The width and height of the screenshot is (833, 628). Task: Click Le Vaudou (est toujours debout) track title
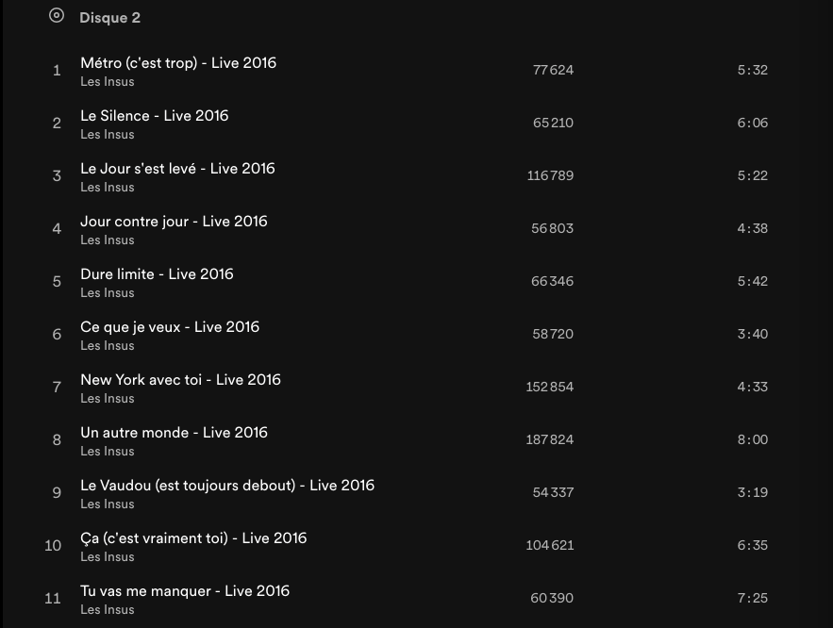[227, 486]
